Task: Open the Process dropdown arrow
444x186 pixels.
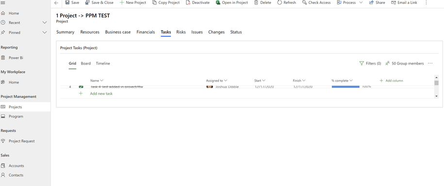Action: coord(361,2)
